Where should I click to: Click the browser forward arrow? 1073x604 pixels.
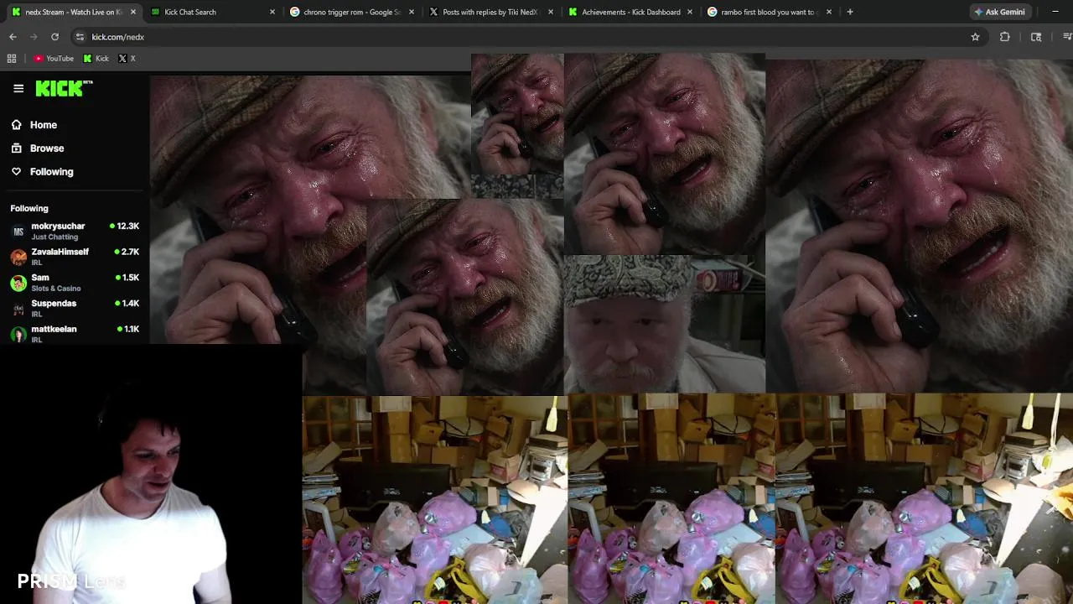[34, 37]
